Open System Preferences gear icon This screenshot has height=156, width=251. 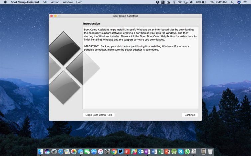tap(107, 151)
